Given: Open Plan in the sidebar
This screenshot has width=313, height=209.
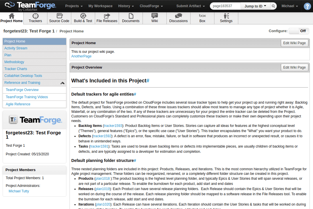Looking at the screenshot, I should [x=34, y=55].
